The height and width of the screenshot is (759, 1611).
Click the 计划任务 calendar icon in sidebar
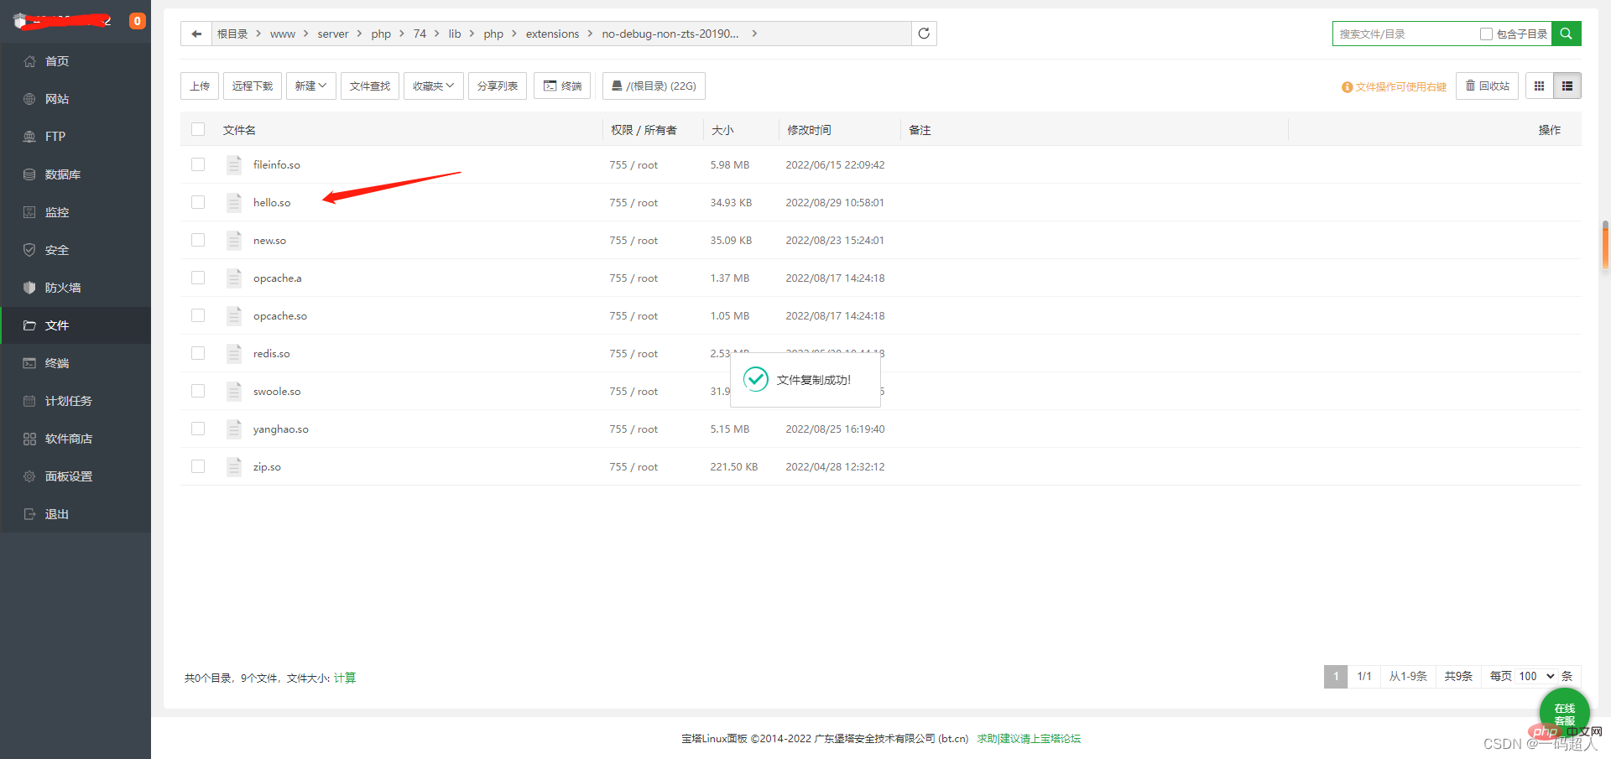29,401
